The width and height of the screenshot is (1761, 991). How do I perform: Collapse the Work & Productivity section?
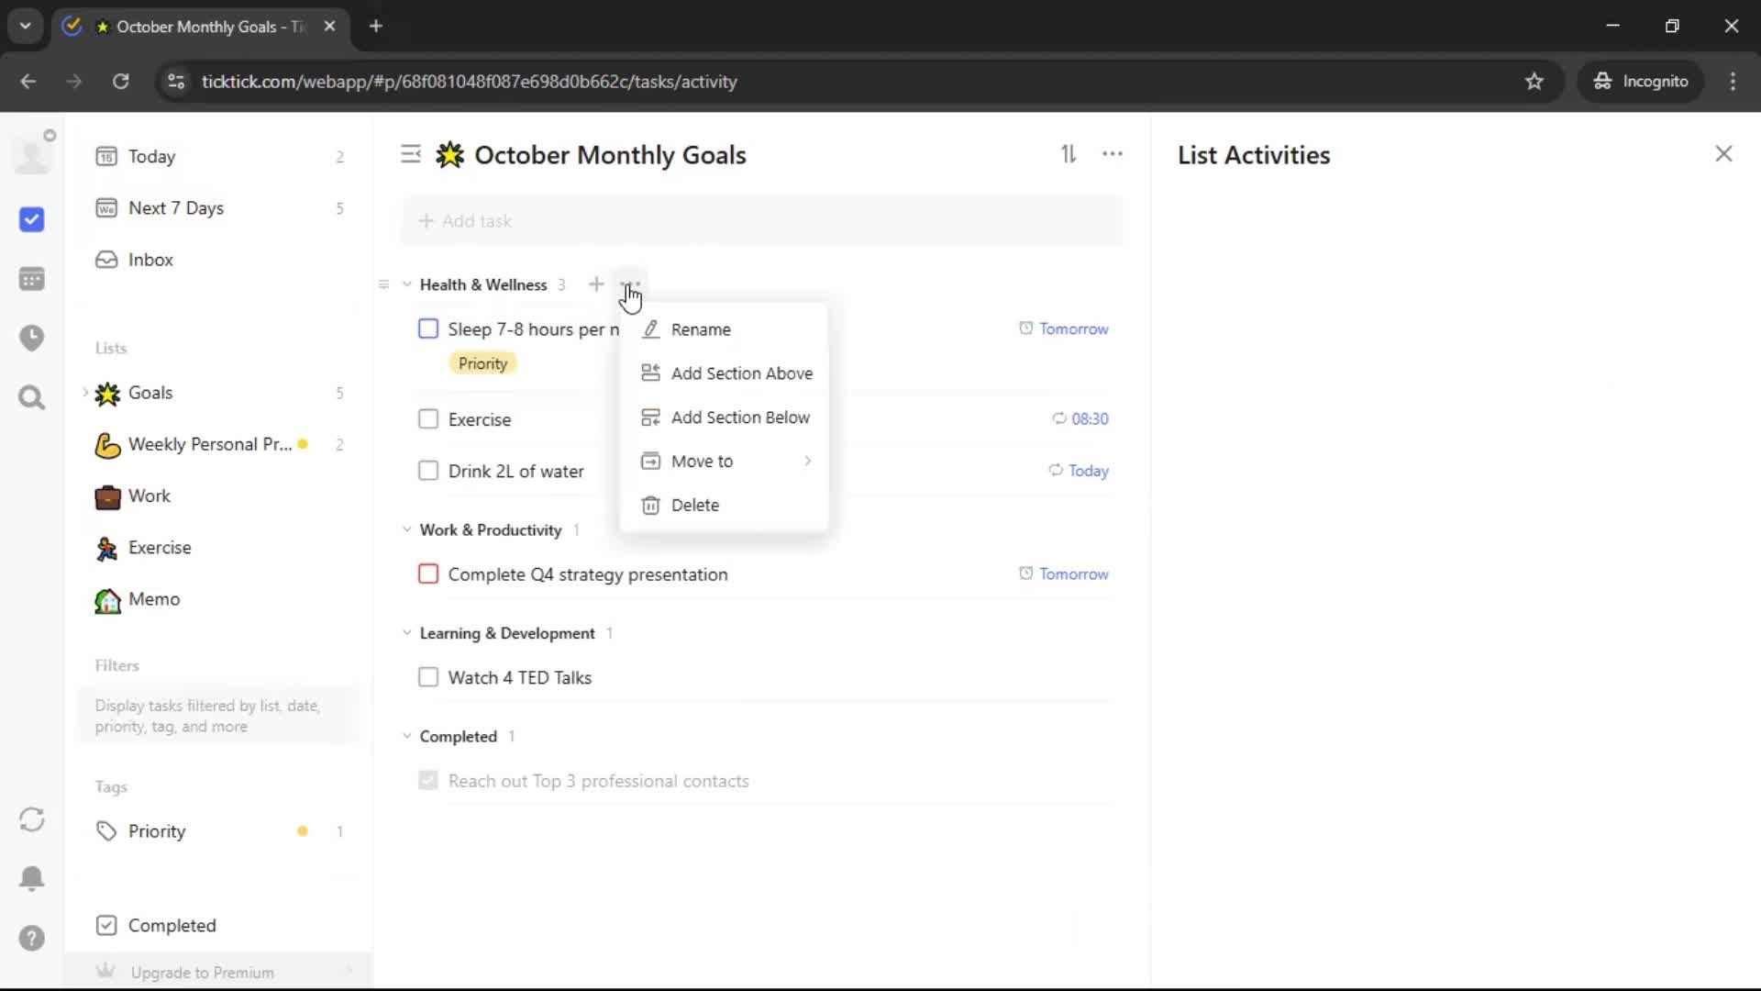(407, 529)
